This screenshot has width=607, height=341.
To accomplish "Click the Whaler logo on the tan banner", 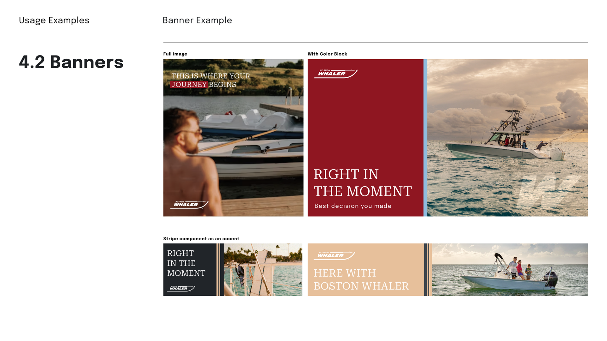I will point(334,255).
